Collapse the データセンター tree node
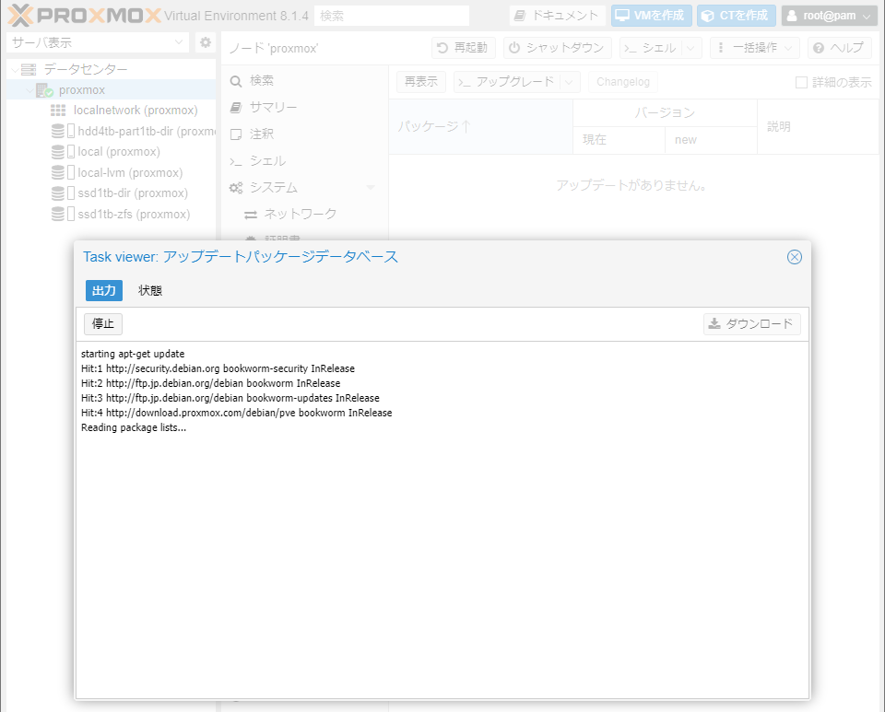Viewport: 885px width, 712px height. [15, 69]
